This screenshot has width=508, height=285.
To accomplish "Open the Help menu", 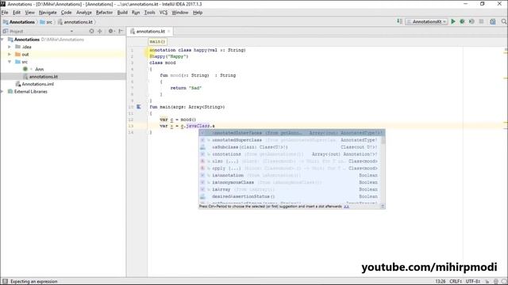I will pyautogui.click(x=198, y=13).
